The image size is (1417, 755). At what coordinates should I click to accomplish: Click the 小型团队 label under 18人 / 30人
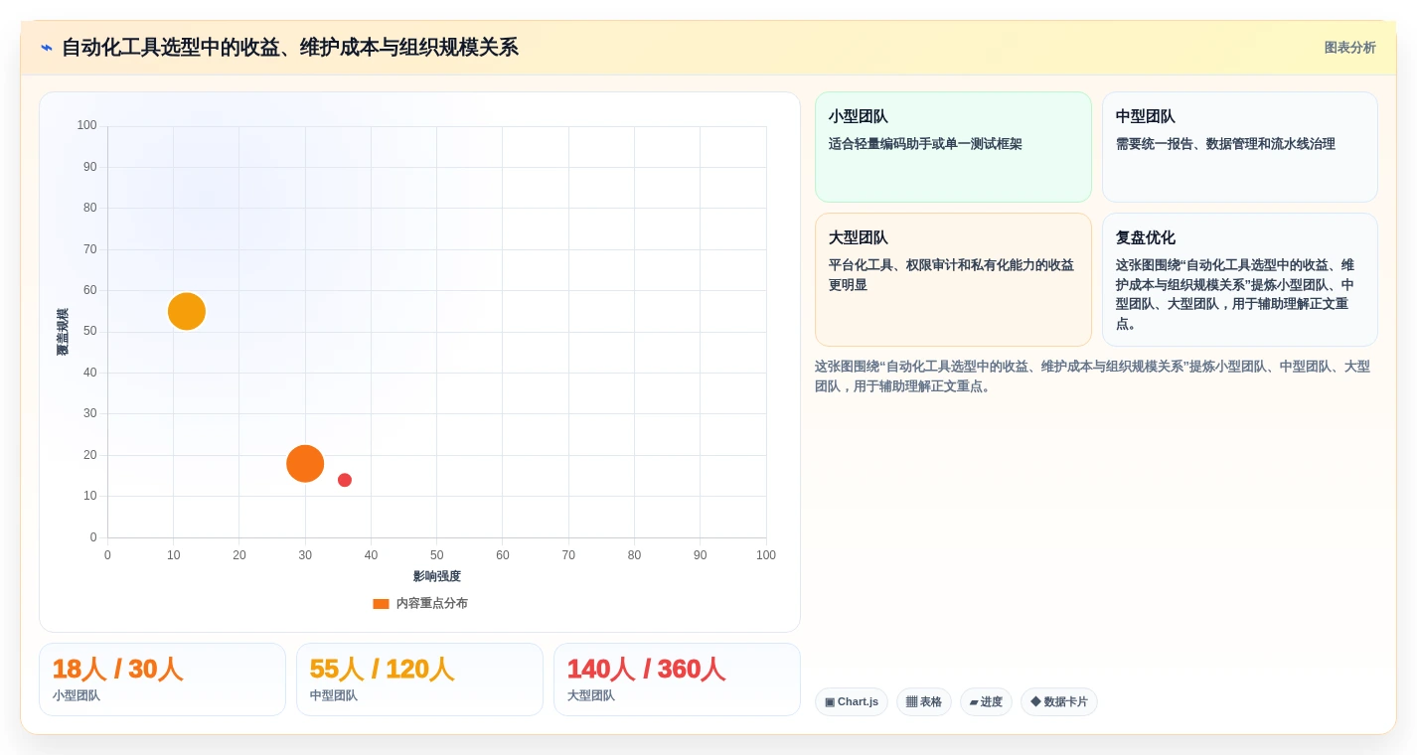[77, 695]
